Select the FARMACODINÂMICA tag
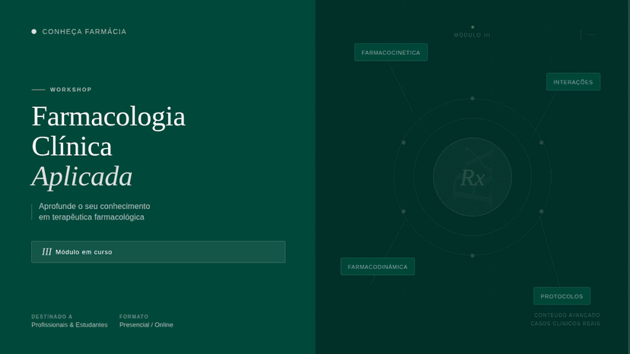The height and width of the screenshot is (354, 630). (377, 267)
